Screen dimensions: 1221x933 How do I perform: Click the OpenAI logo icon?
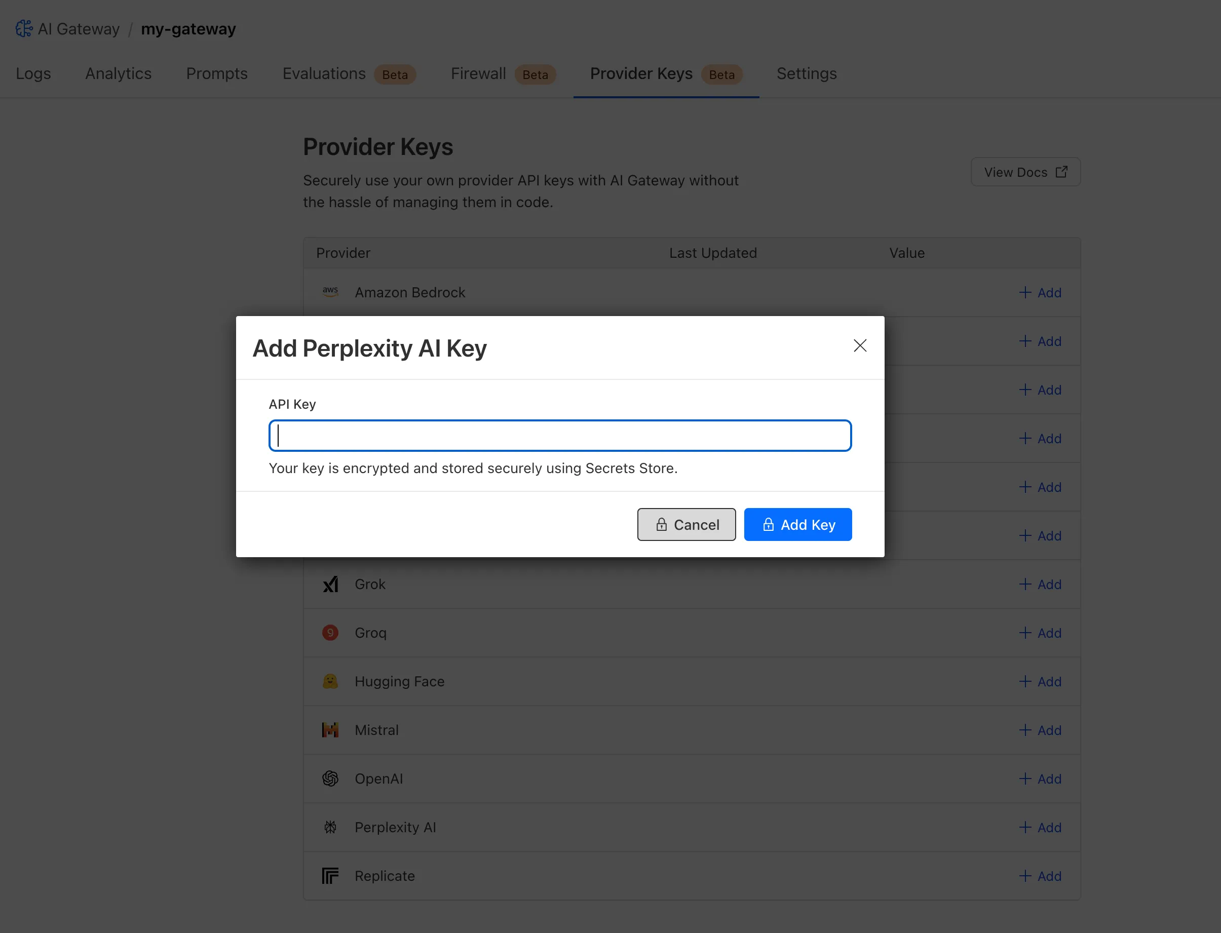tap(331, 779)
